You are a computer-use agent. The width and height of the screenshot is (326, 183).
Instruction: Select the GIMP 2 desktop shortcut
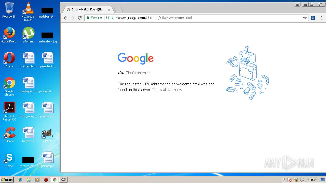(47, 135)
